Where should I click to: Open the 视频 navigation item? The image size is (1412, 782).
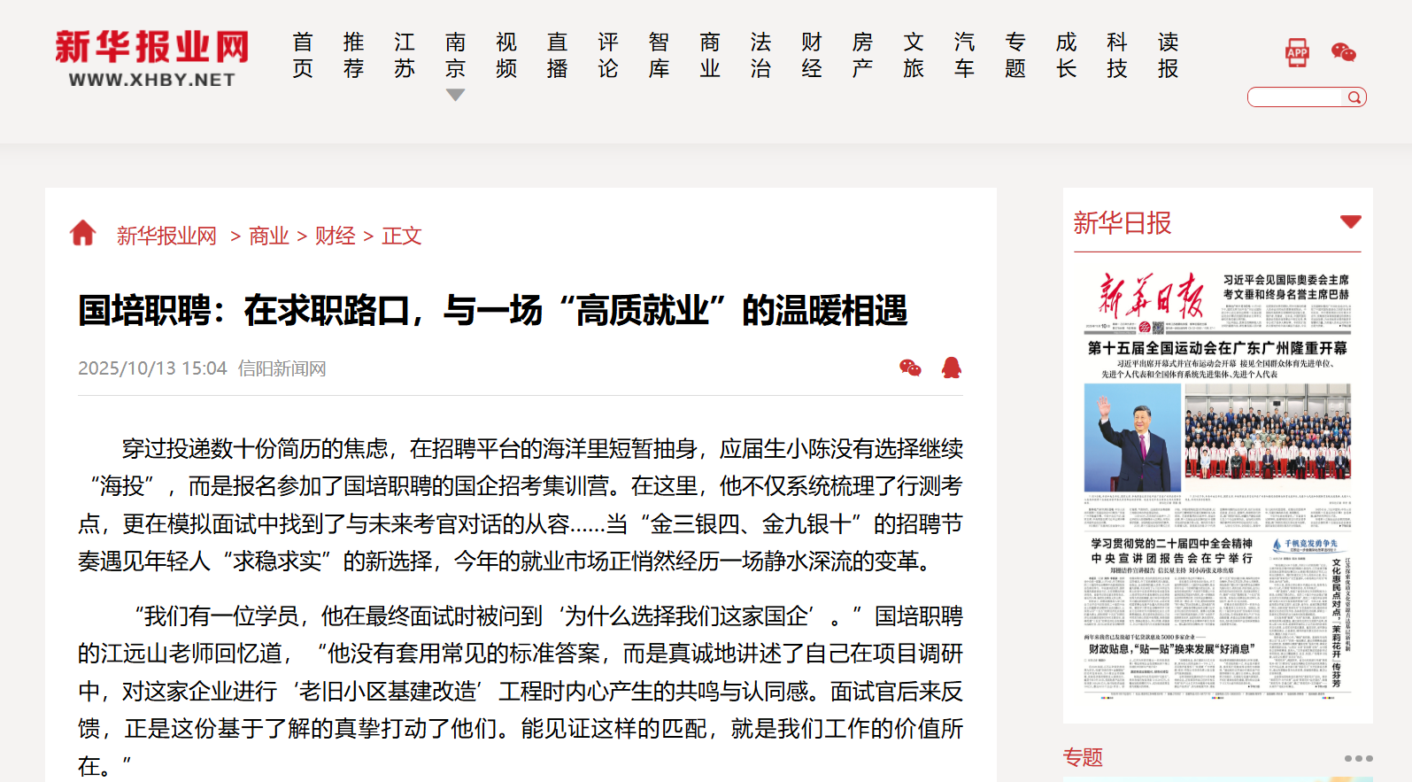(506, 55)
